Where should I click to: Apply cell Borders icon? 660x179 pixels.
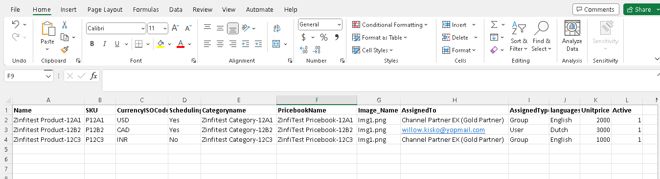[138, 44]
